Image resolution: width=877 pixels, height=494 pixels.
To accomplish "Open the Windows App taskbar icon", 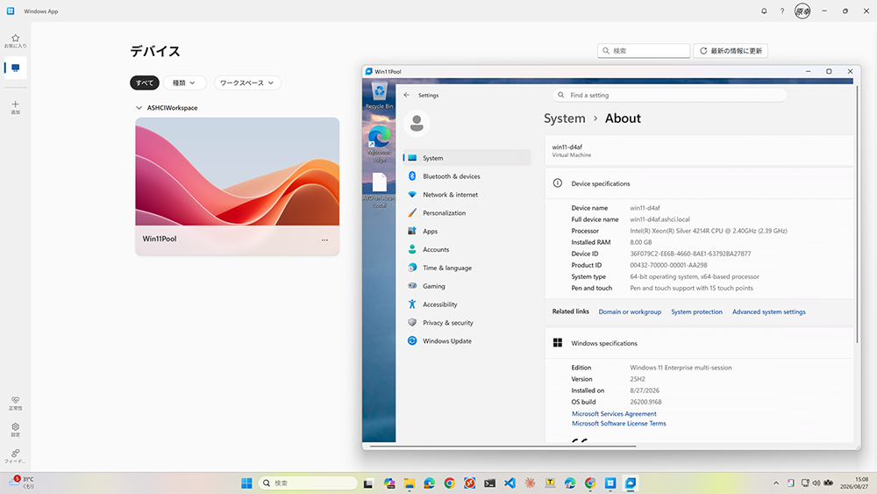I will click(610, 483).
